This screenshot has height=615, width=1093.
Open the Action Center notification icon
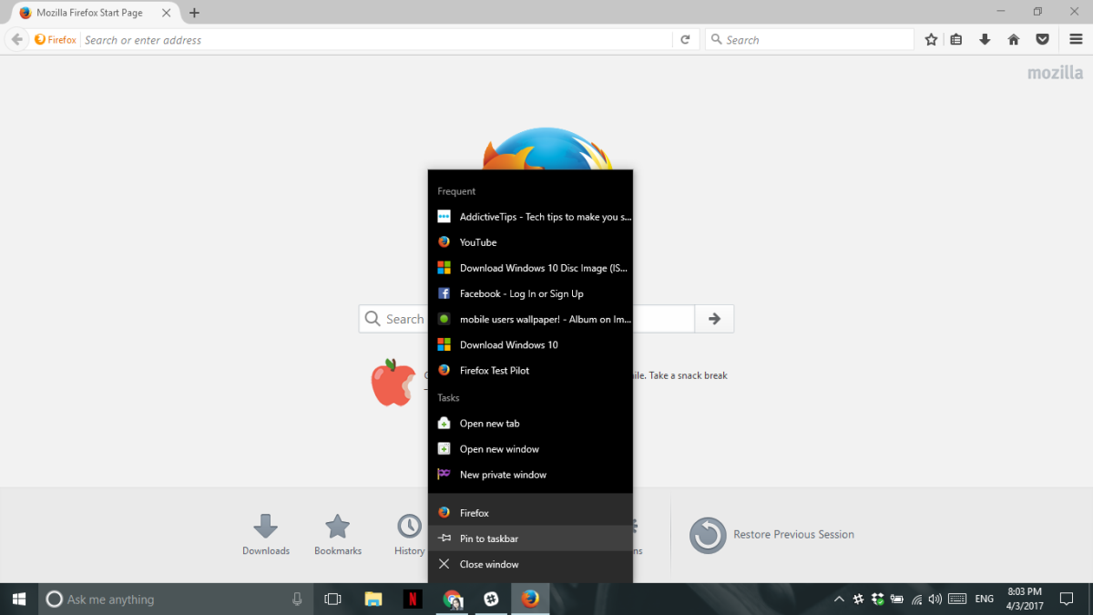pos(1067,599)
